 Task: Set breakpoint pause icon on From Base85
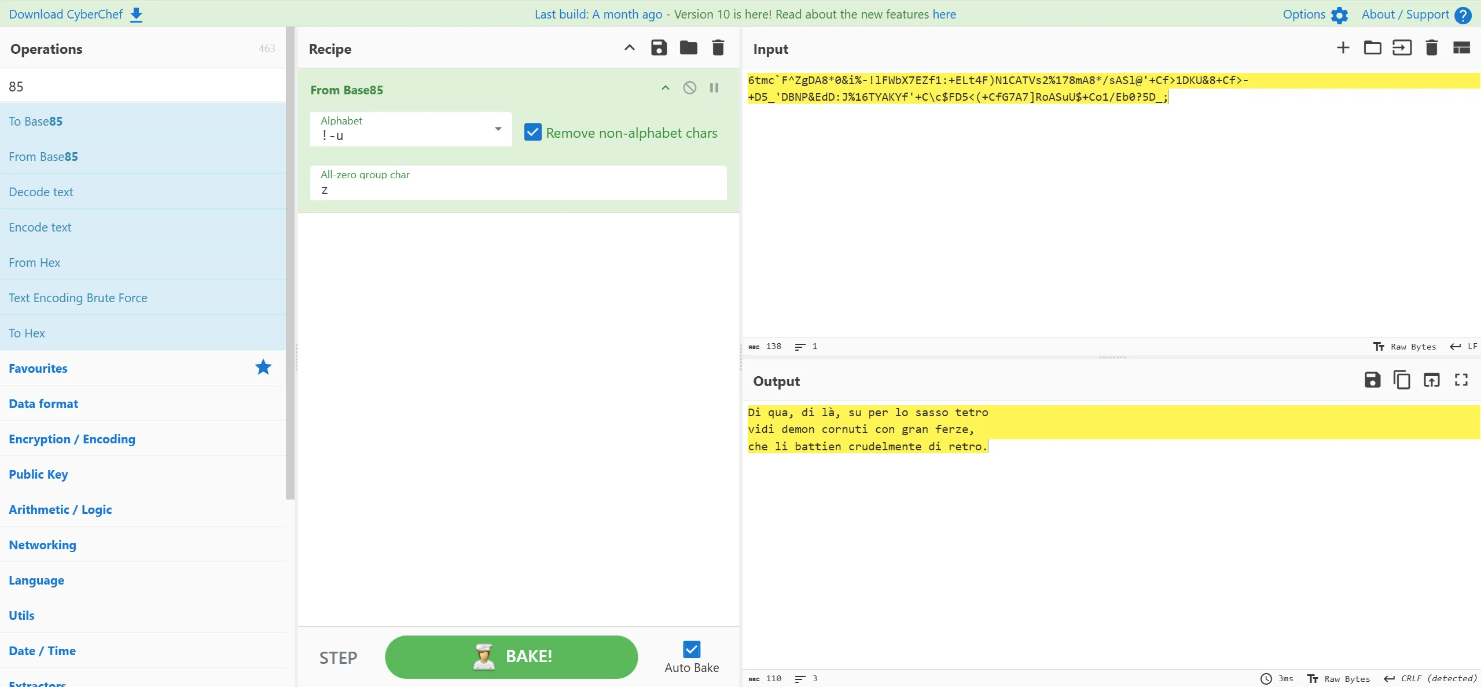714,88
